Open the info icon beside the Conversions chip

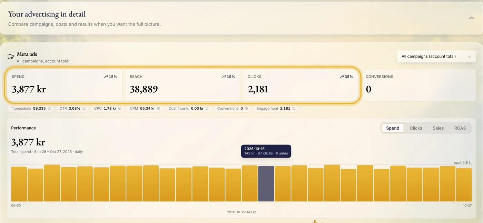pos(246,108)
